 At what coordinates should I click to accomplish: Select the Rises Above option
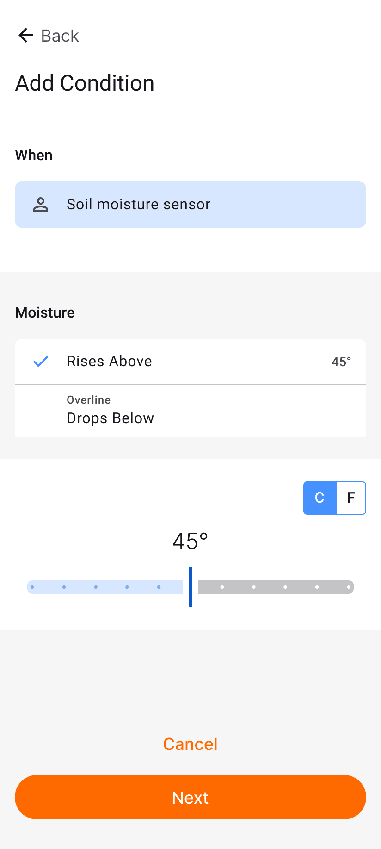coord(190,362)
